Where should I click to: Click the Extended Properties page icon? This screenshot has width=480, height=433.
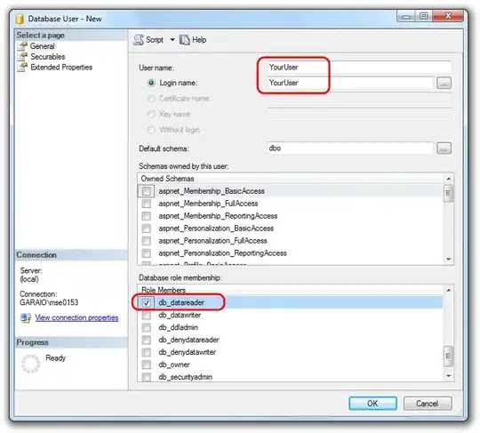[22, 67]
